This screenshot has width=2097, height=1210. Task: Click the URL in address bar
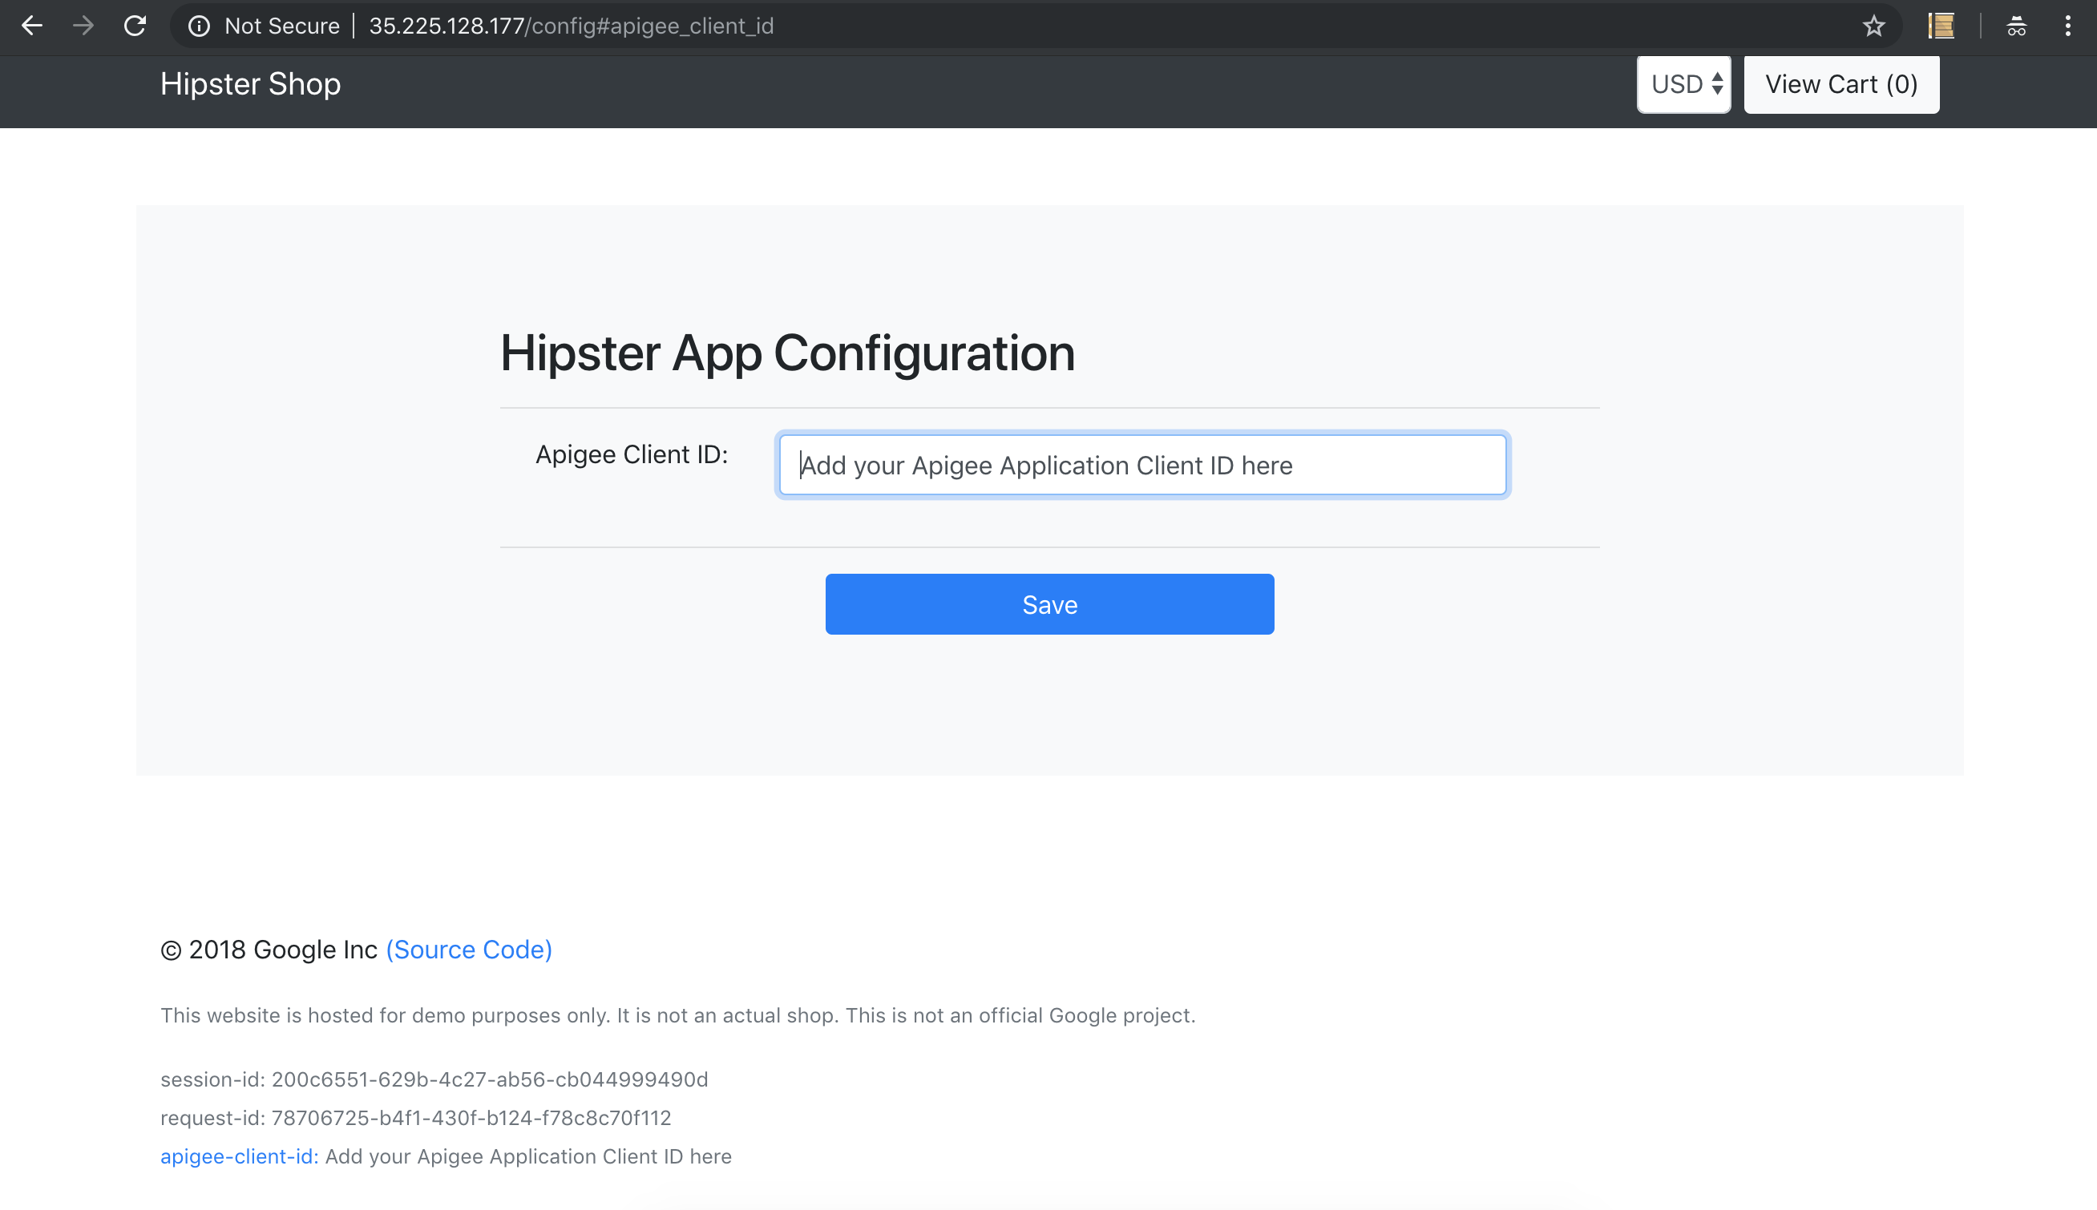click(x=571, y=26)
